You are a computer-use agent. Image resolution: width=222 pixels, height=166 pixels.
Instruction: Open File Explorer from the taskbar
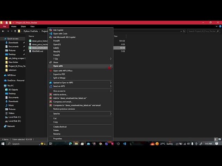tap(76, 144)
